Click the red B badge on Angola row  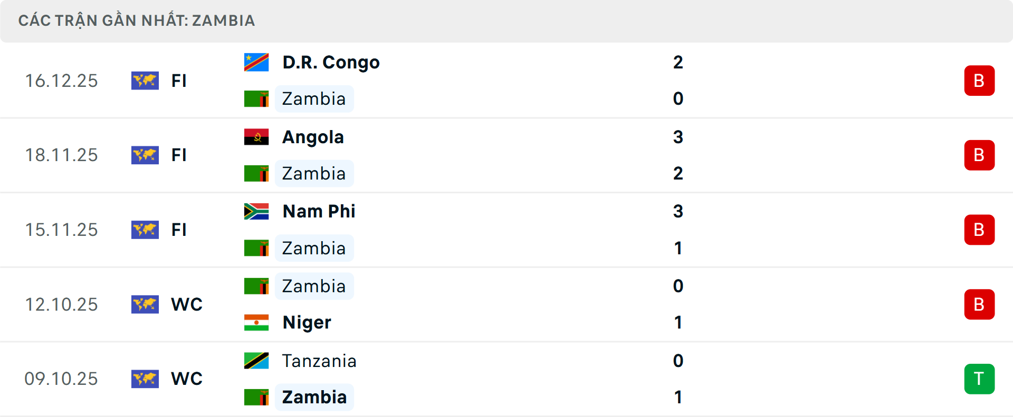[x=980, y=155]
